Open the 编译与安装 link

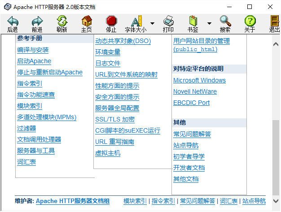pos(33,50)
